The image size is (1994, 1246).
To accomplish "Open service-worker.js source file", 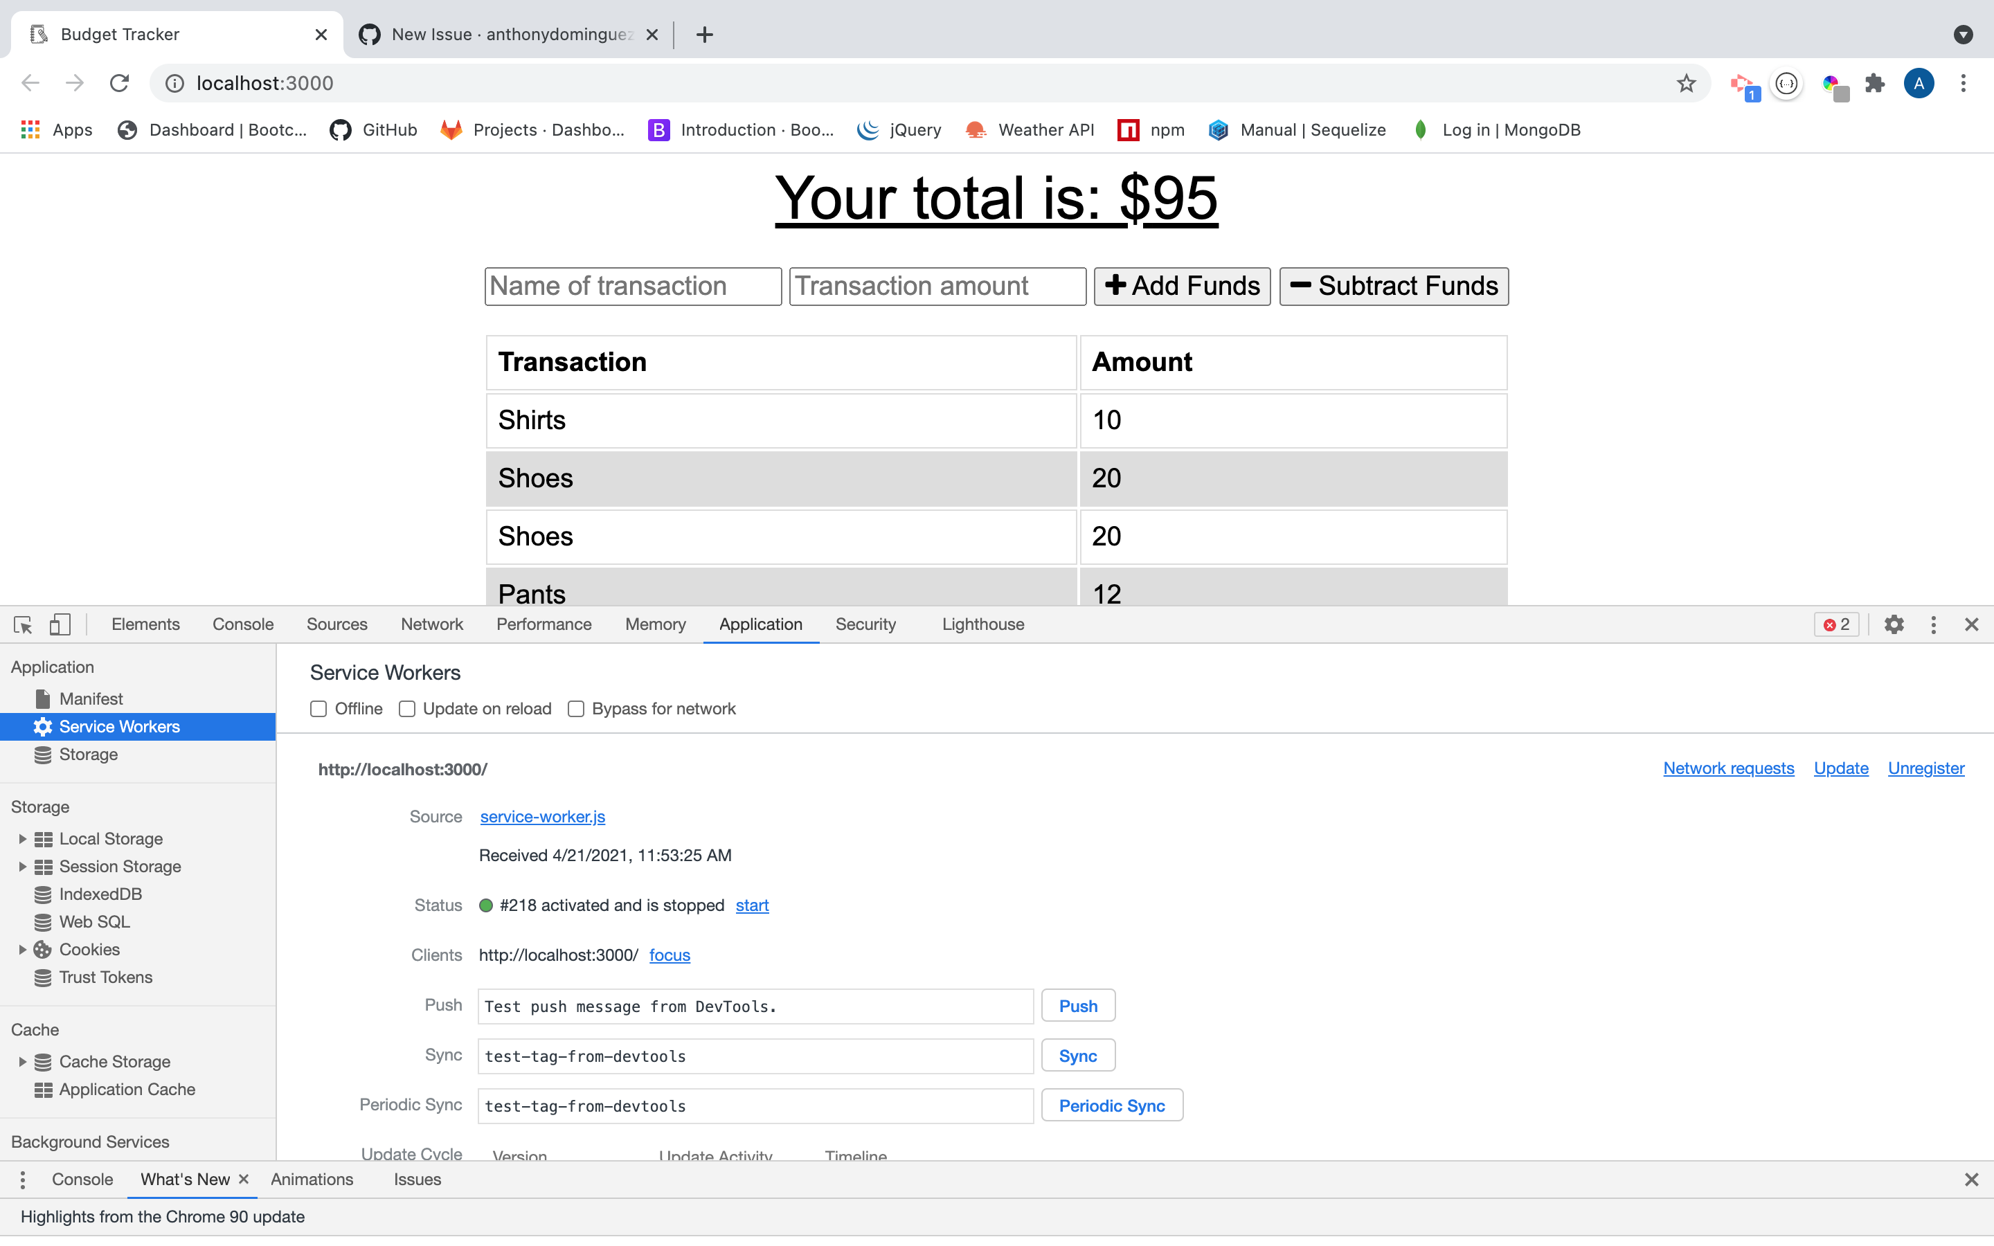I will pyautogui.click(x=542, y=817).
